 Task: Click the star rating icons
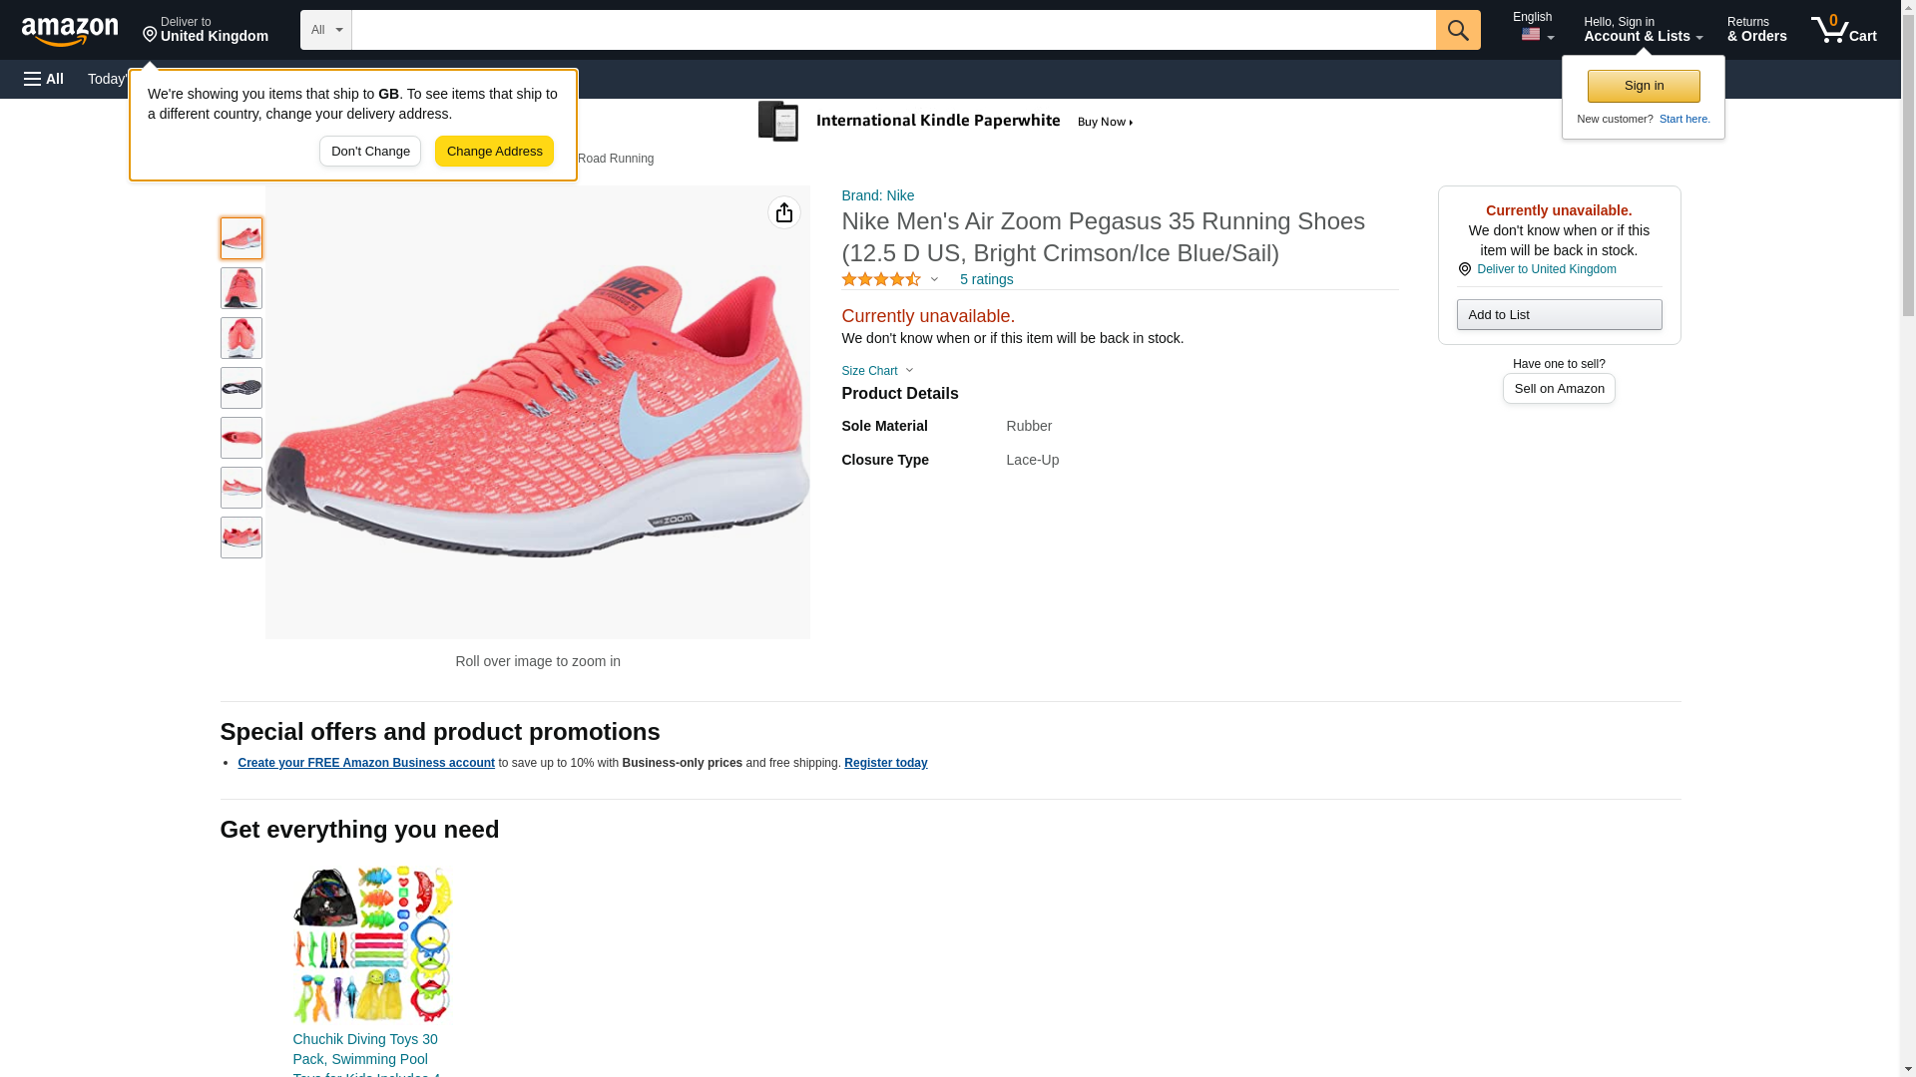[881, 280]
